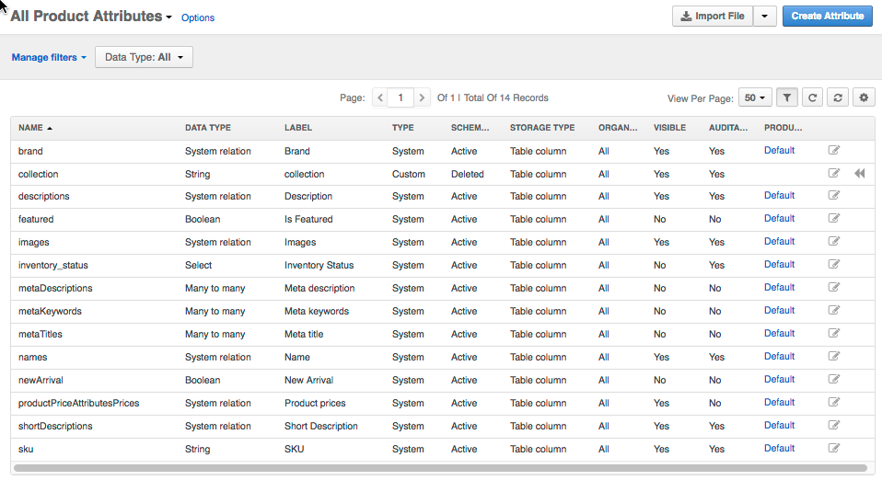882x480 pixels.
Task: Go to previous page arrow
Action: pyautogui.click(x=380, y=97)
